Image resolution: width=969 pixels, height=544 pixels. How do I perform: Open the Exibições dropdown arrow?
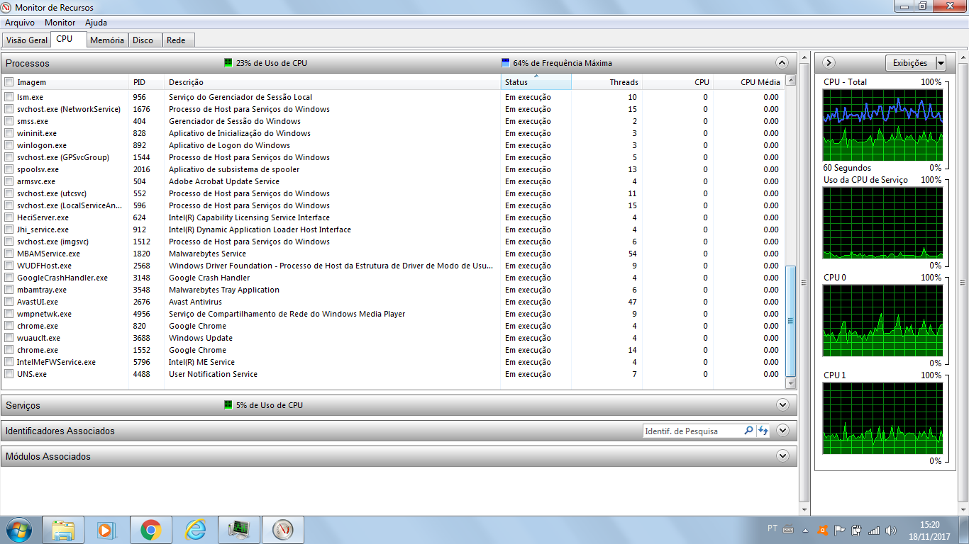pyautogui.click(x=941, y=63)
